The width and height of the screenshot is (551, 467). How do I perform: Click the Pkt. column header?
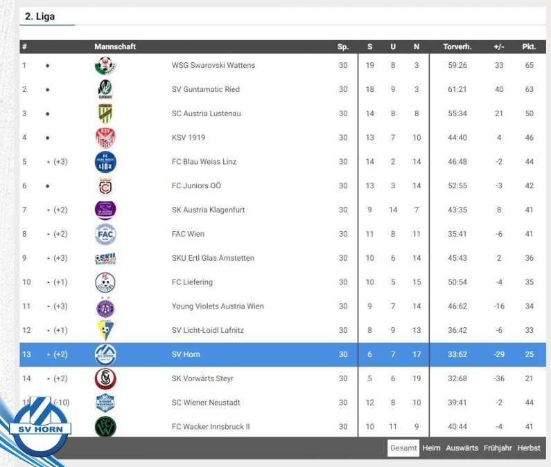pos(529,46)
